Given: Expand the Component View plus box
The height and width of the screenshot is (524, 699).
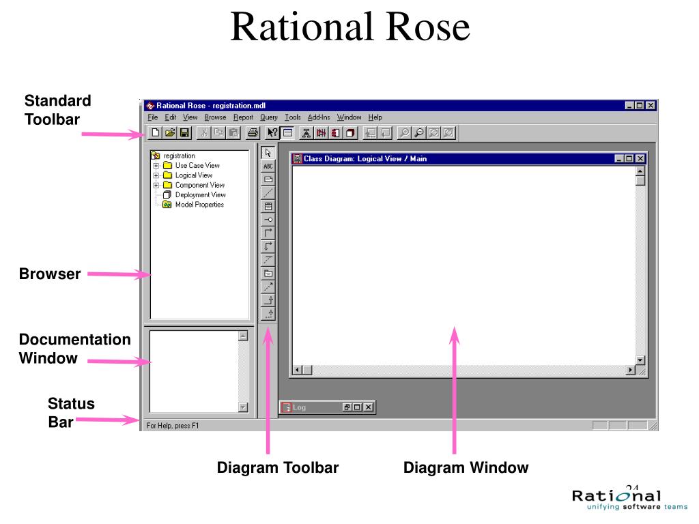Looking at the screenshot, I should (x=156, y=186).
